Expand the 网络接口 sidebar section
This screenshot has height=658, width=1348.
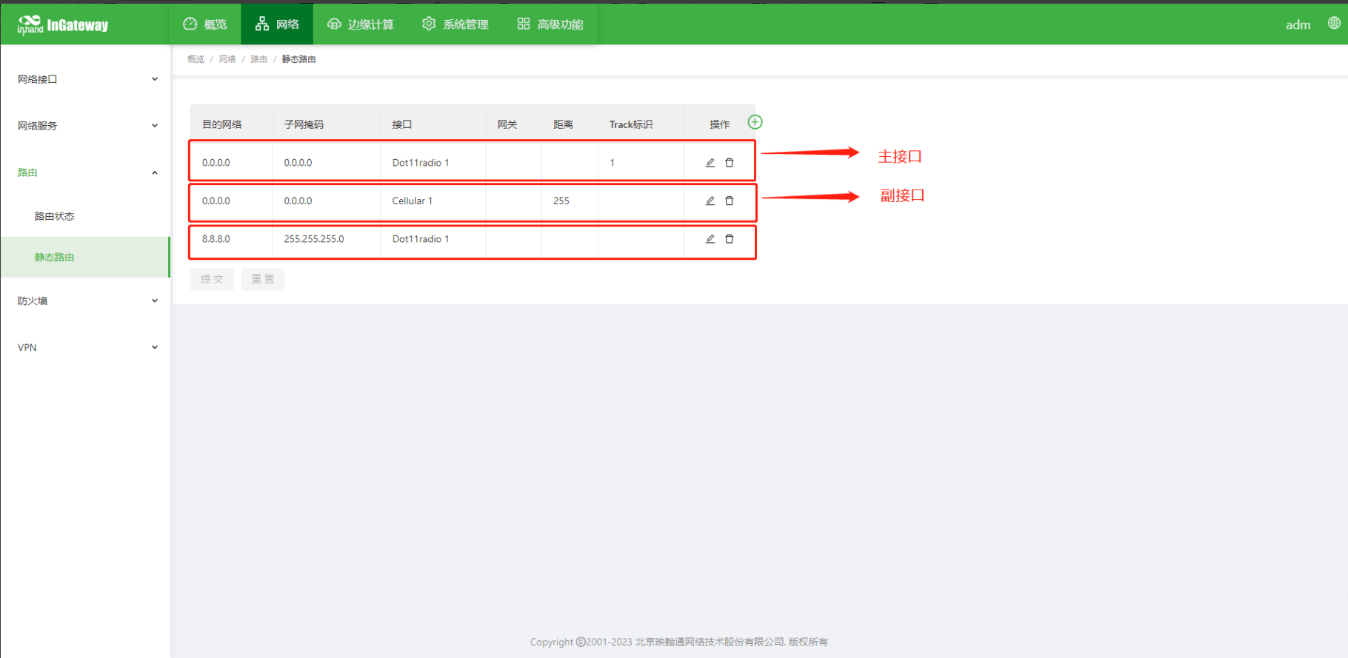click(85, 79)
